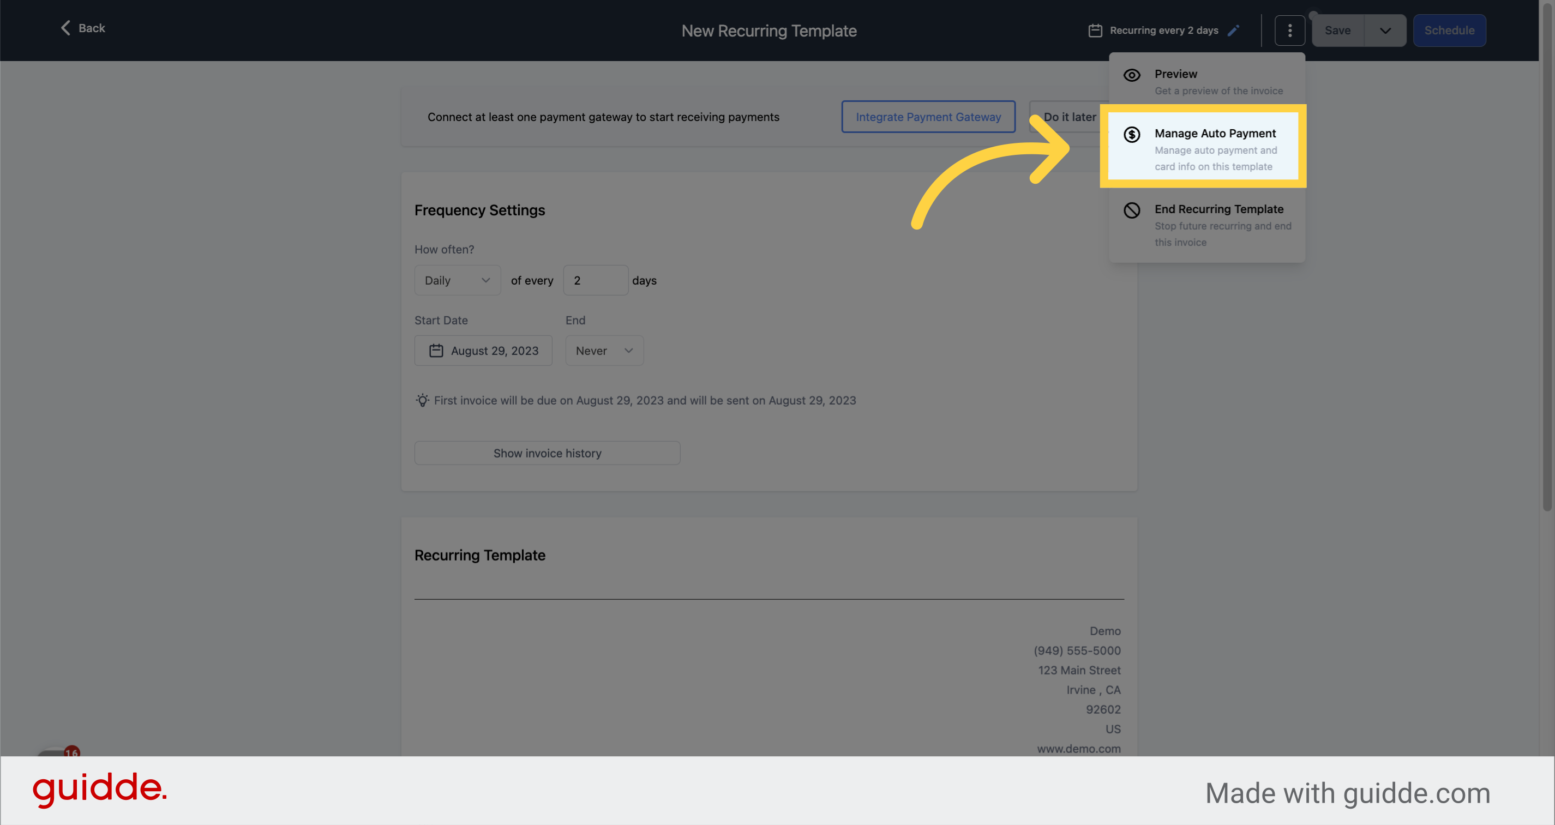Click the 123 Main Street address text
This screenshot has width=1555, height=825.
tap(1079, 670)
